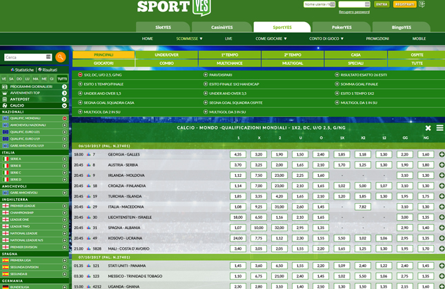
Task: Add Somma Goal Finale market
Action: (x=337, y=84)
